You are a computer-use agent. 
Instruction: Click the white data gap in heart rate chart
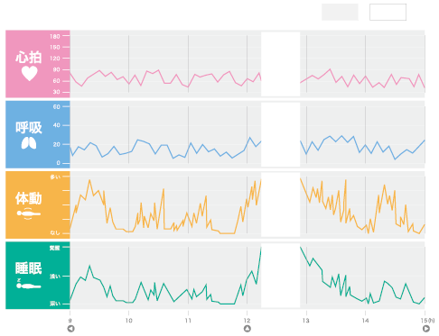click(281, 64)
